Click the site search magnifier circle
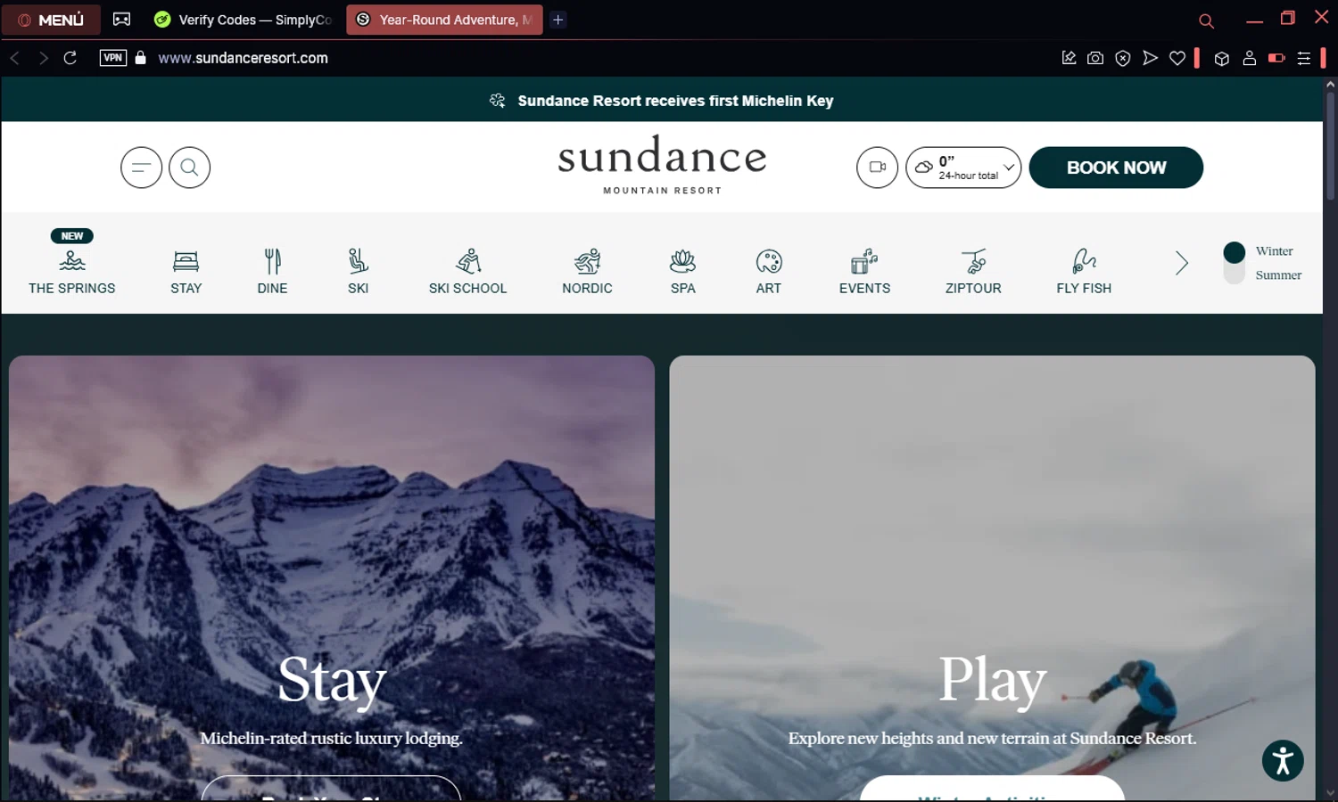Image resolution: width=1338 pixels, height=802 pixels. coord(190,167)
